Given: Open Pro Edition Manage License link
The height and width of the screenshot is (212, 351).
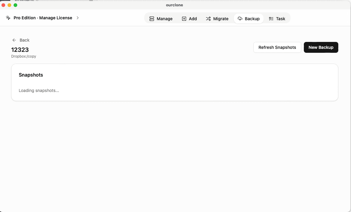Looking at the screenshot, I should pyautogui.click(x=43, y=18).
